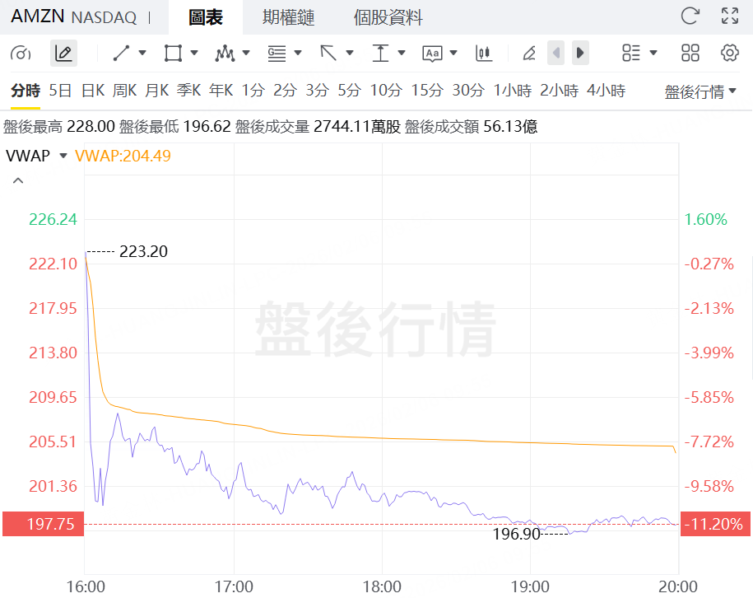Click the refresh icon at top right

click(690, 16)
